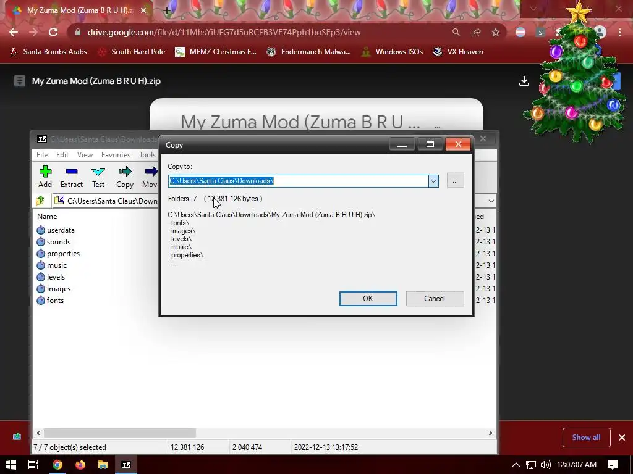Open the Favorites menu in 7-Zip
633x474 pixels.
[x=116, y=155]
